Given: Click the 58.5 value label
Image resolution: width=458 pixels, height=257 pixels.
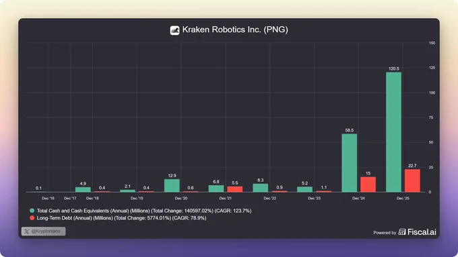Looking at the screenshot, I should 350,130.
